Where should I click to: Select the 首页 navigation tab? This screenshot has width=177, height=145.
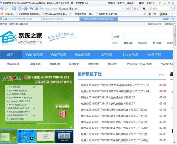click(x=10, y=55)
